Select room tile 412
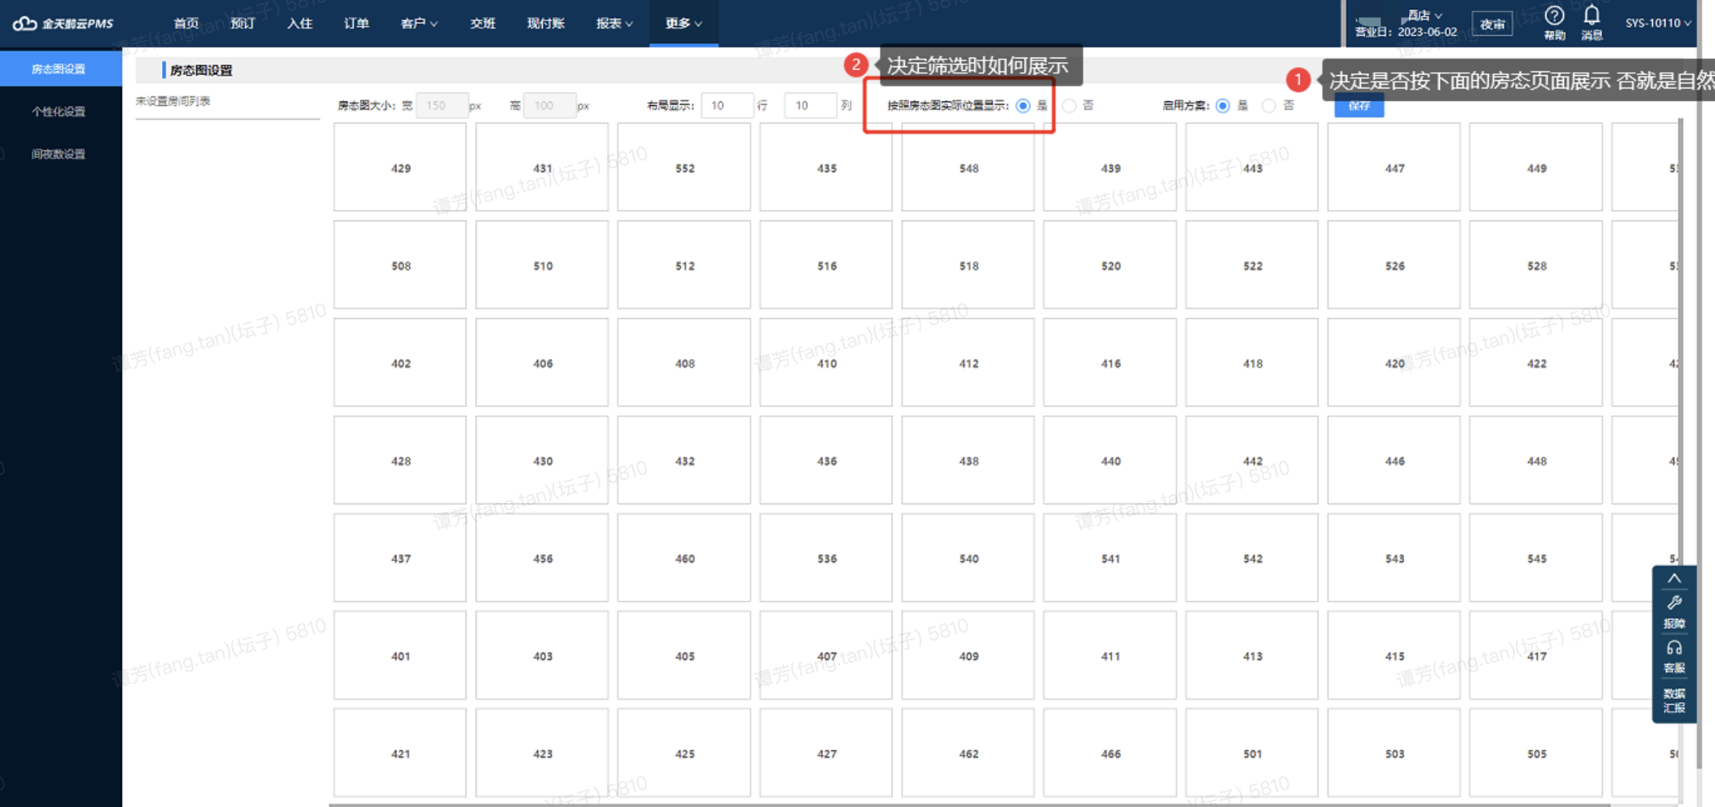1715x807 pixels. tap(968, 363)
